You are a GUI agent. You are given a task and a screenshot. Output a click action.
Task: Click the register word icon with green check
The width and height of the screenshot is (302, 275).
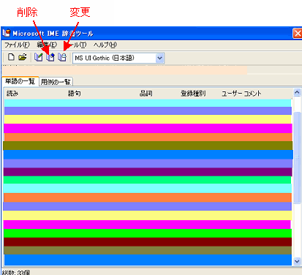(39, 57)
